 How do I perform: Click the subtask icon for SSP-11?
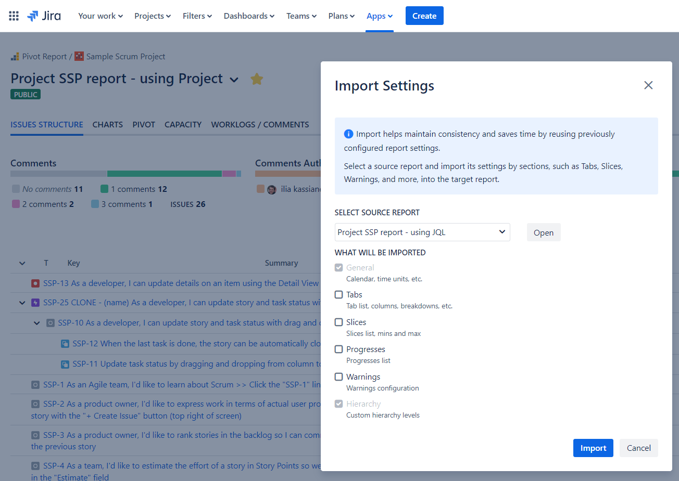pyautogui.click(x=65, y=364)
